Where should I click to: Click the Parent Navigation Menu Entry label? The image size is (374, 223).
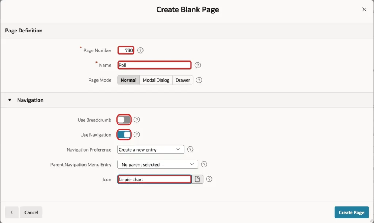[x=81, y=165]
